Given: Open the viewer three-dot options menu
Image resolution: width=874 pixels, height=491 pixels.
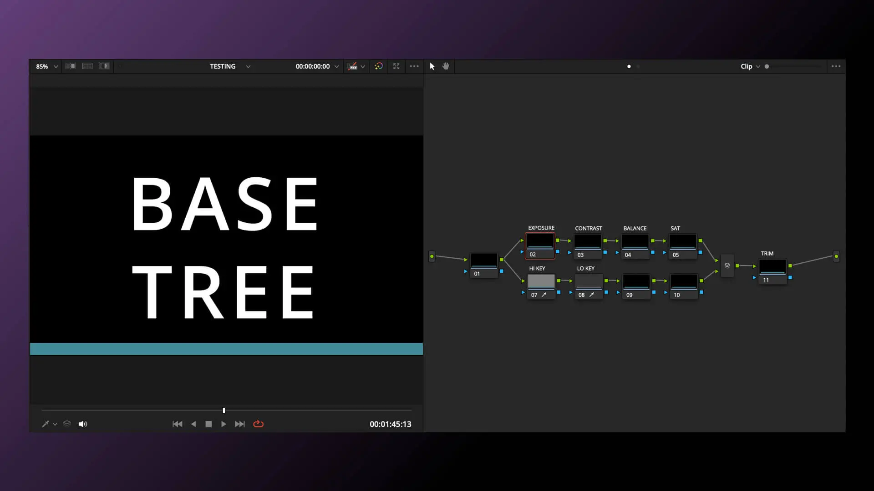Looking at the screenshot, I should (x=414, y=66).
